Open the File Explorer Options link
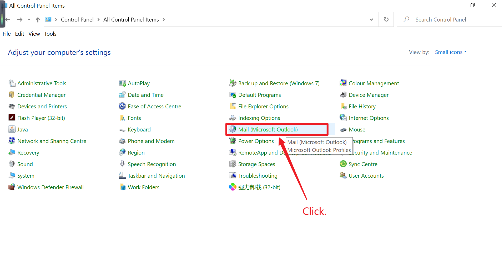504x264 pixels. 263,106
